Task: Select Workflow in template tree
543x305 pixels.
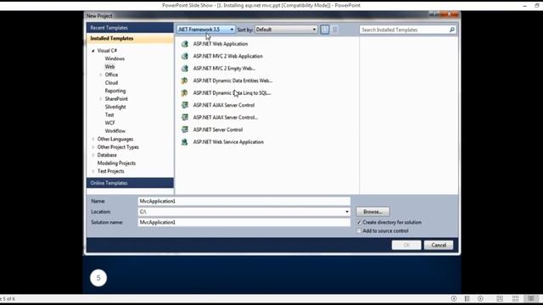Action: point(115,131)
